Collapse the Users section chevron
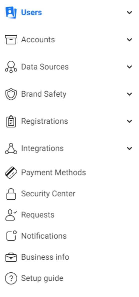The width and height of the screenshot is (139, 297). tap(129, 13)
